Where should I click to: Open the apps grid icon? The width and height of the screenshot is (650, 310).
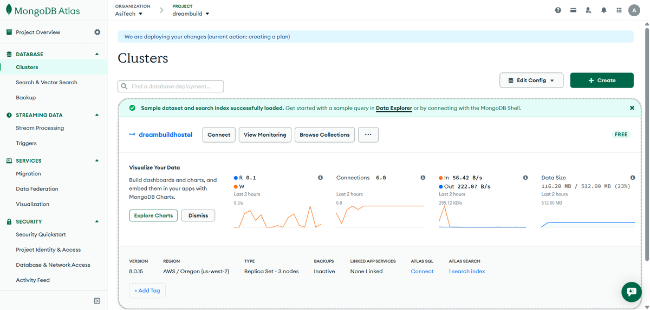click(x=619, y=11)
